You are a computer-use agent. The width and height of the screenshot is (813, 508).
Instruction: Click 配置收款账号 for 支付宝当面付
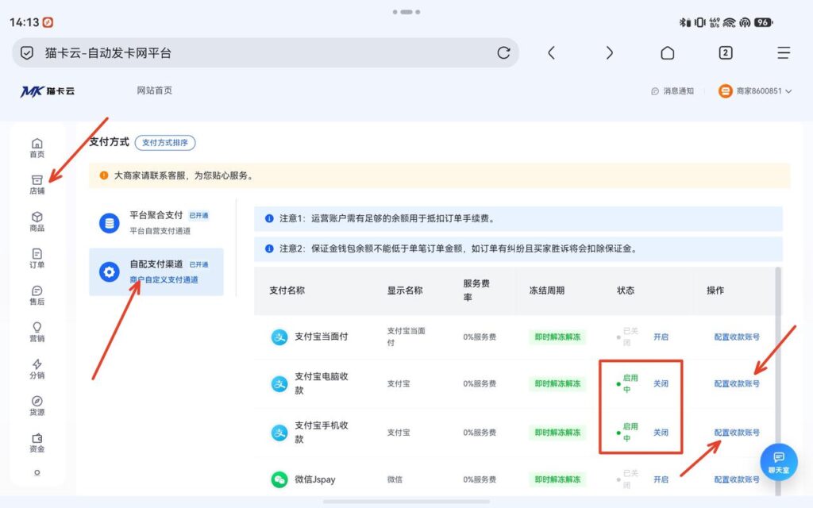tap(737, 337)
